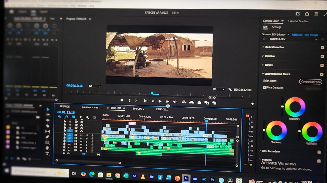327x183 pixels.
Task: Click the Go to In point button
Action: pyautogui.click(x=145, y=101)
